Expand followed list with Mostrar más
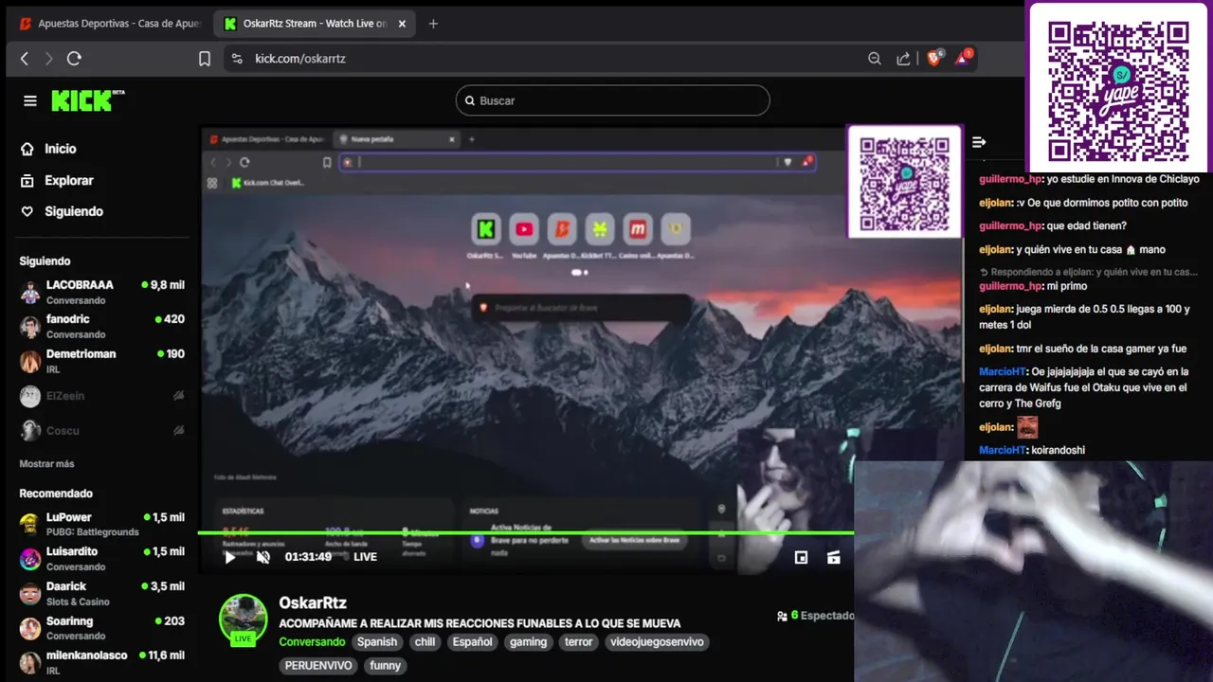This screenshot has width=1213, height=682. pyautogui.click(x=46, y=464)
